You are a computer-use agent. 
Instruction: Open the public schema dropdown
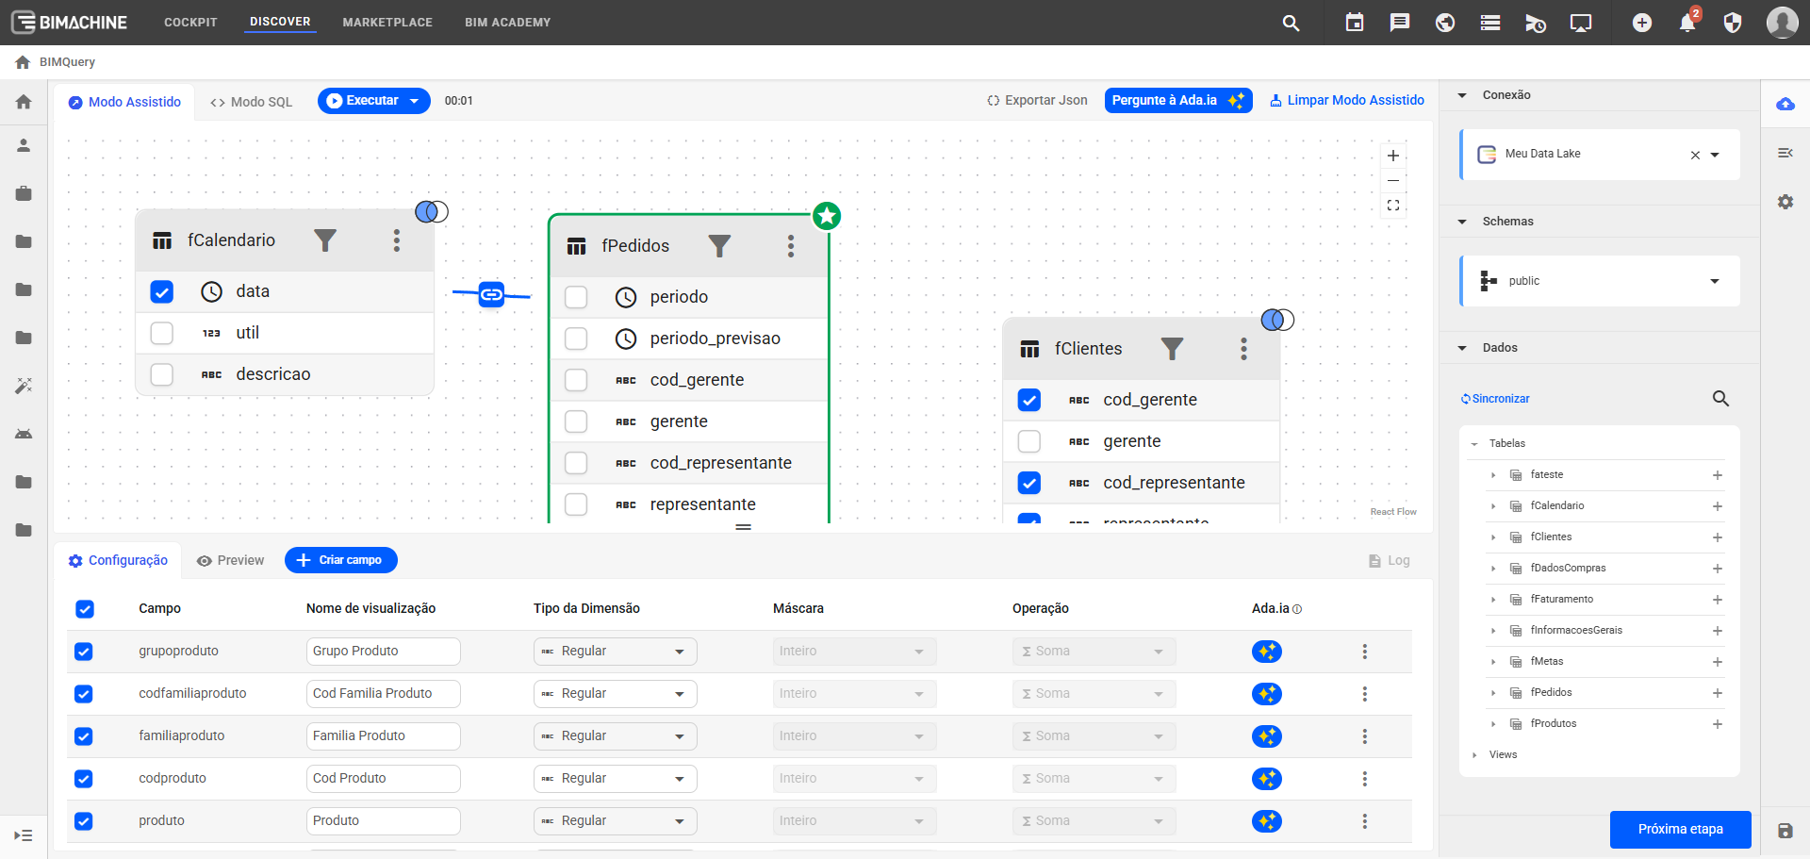click(x=1715, y=281)
